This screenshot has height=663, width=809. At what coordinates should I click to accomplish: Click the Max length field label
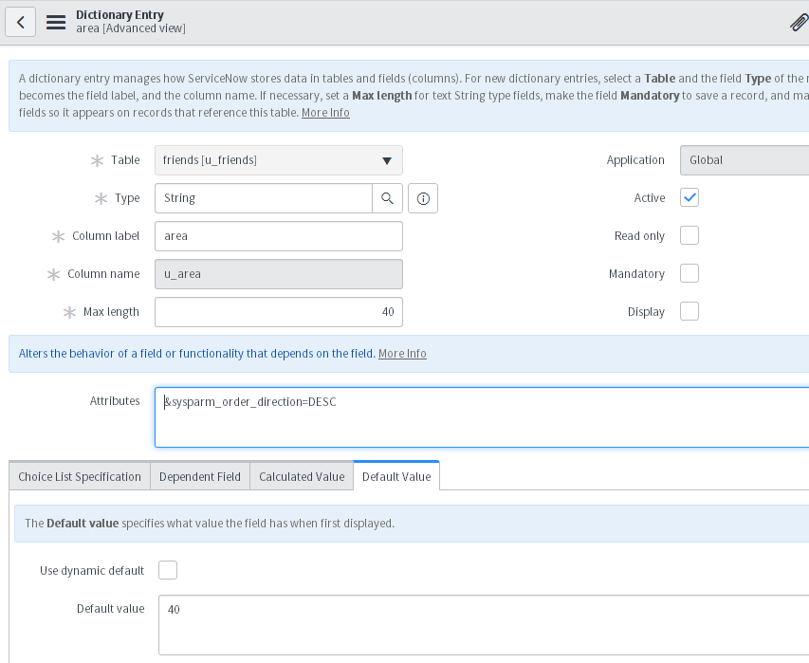[111, 312]
